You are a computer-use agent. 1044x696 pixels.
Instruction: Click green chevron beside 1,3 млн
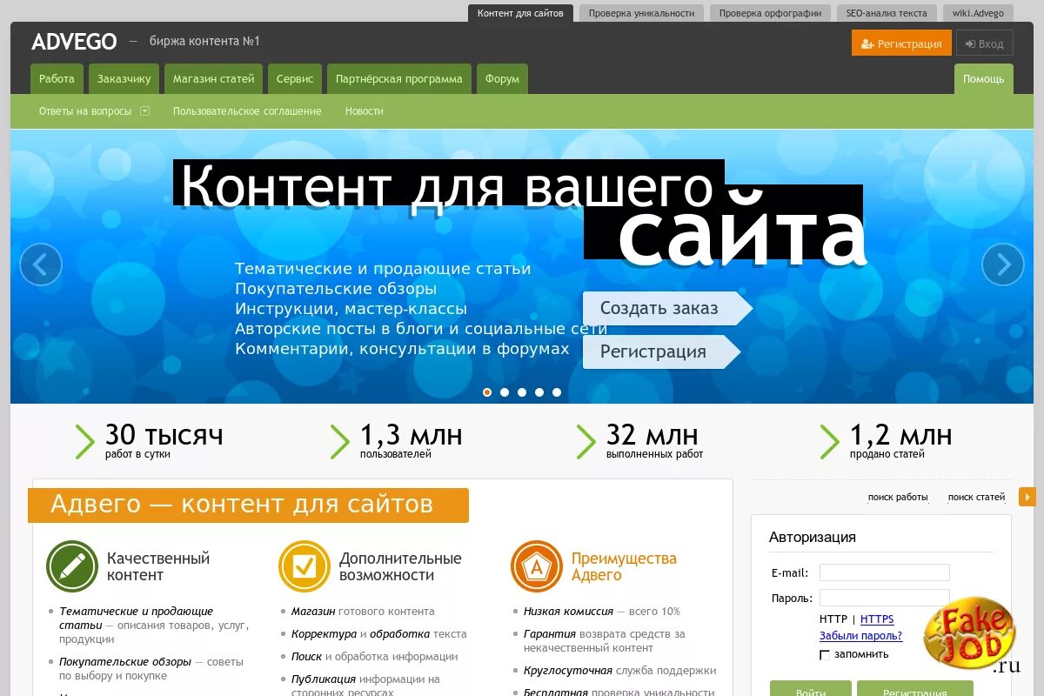[x=340, y=441]
